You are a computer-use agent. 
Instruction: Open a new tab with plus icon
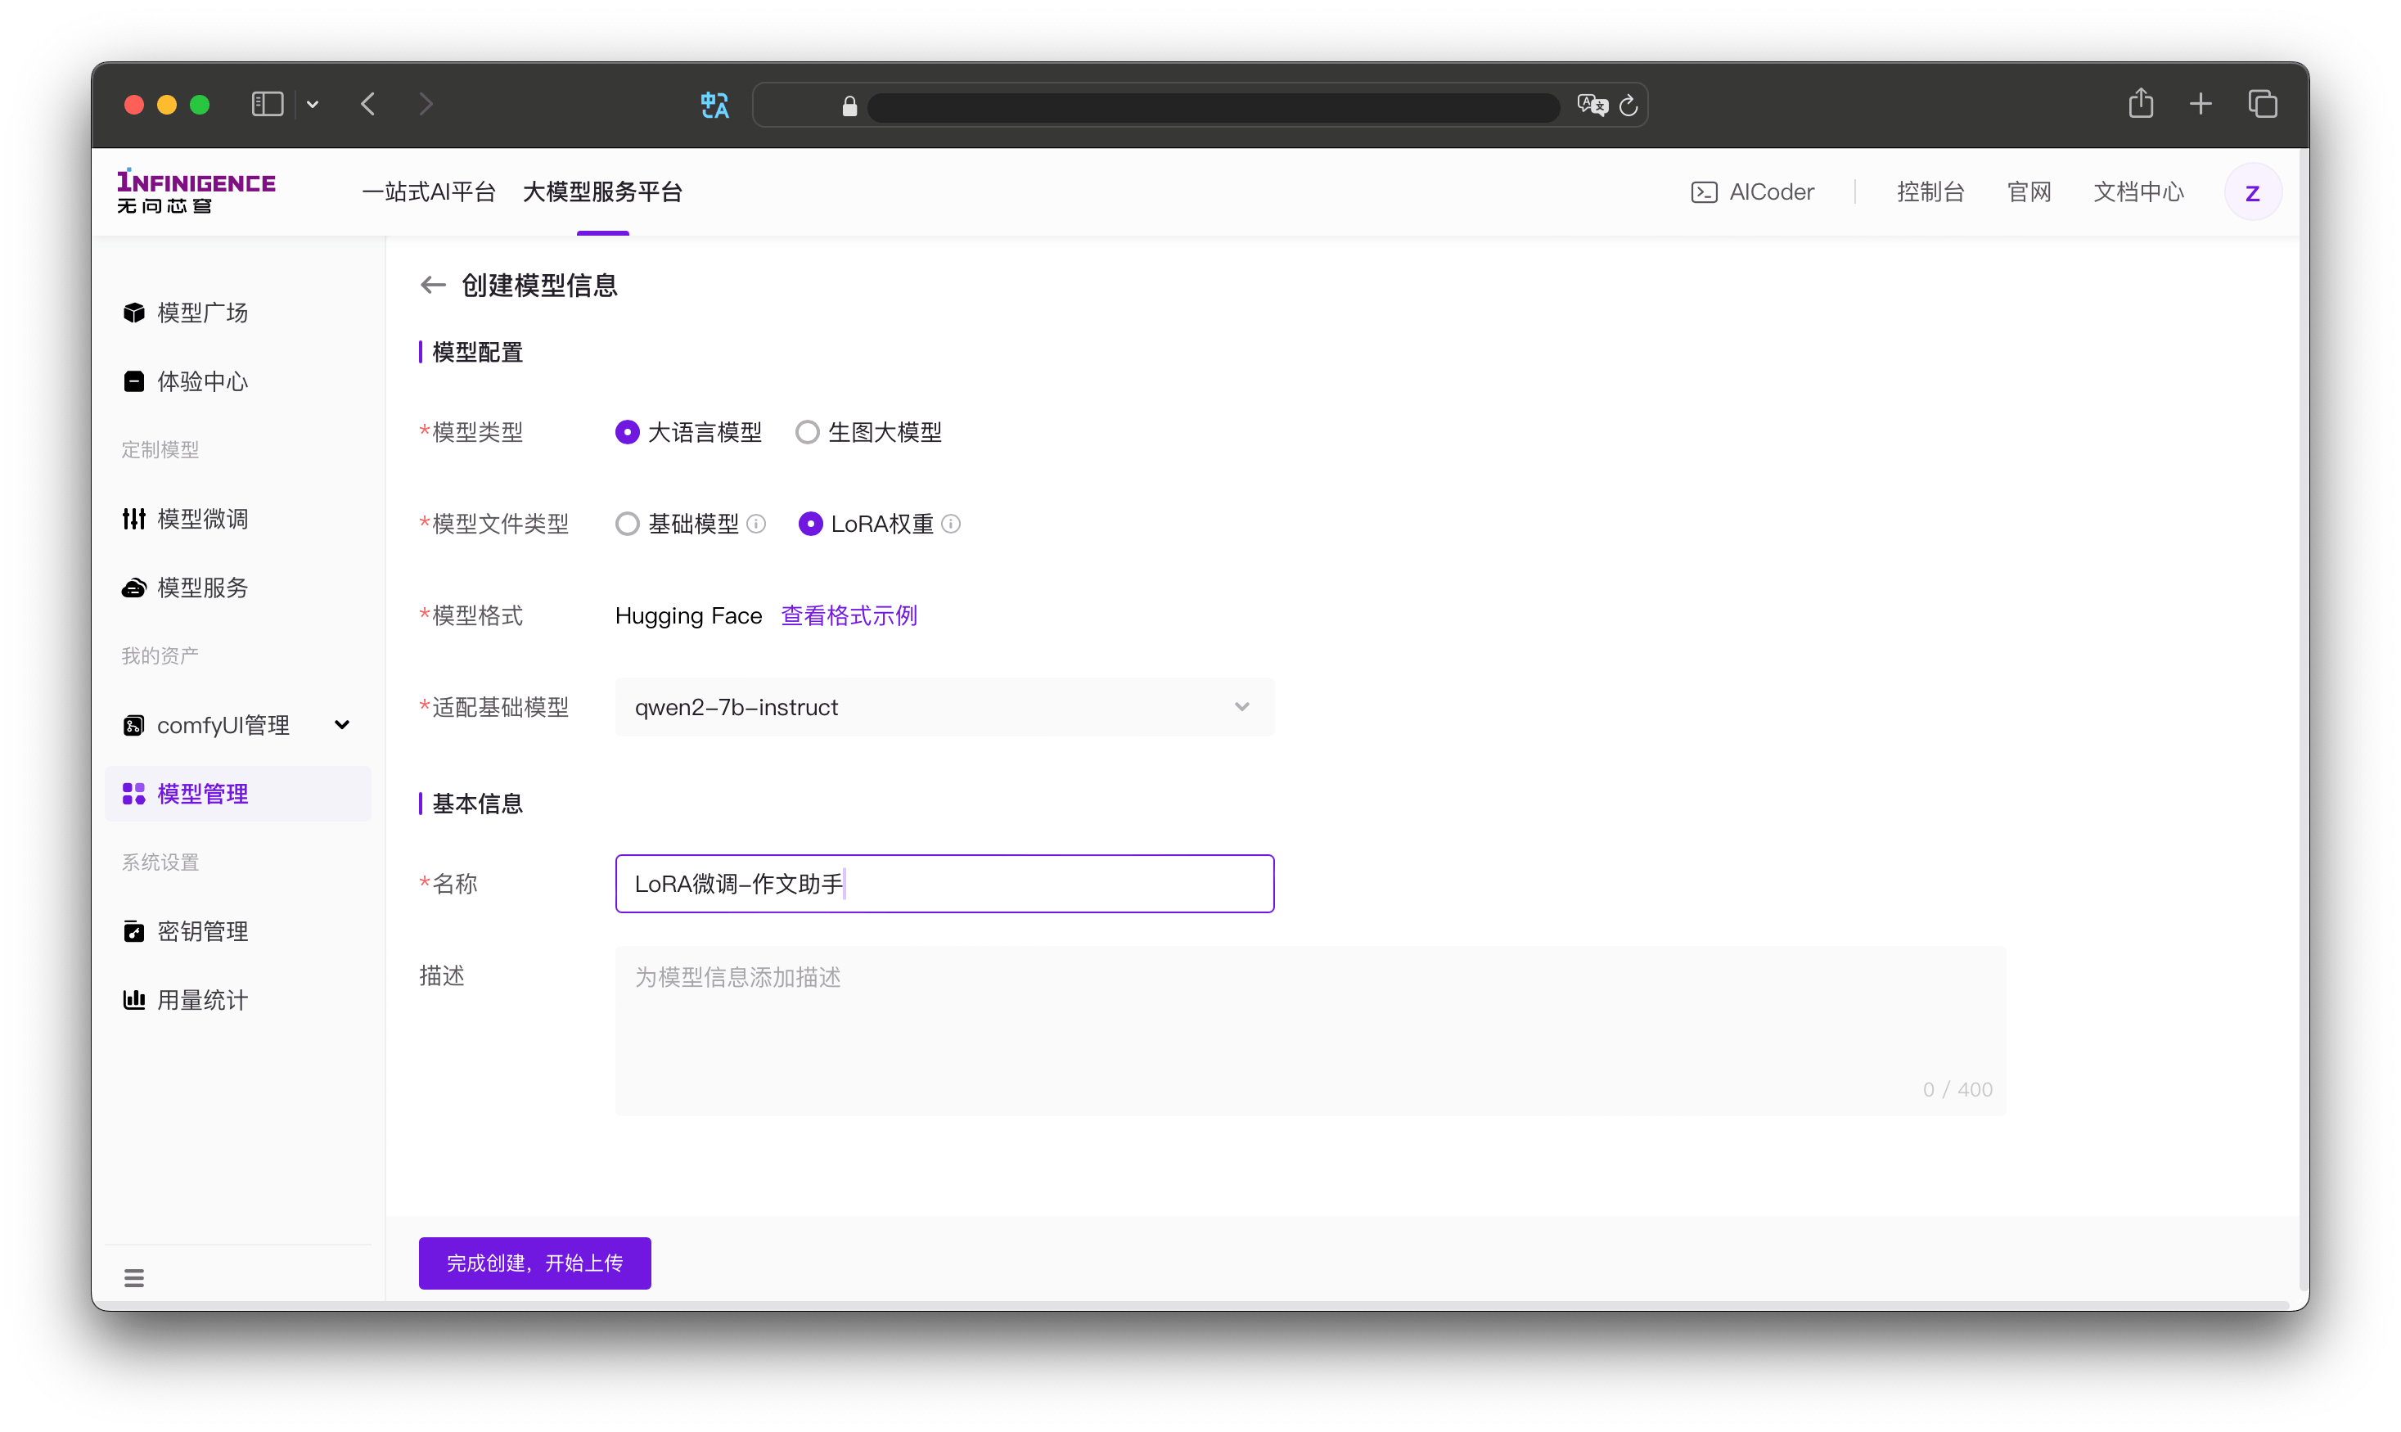2201,103
